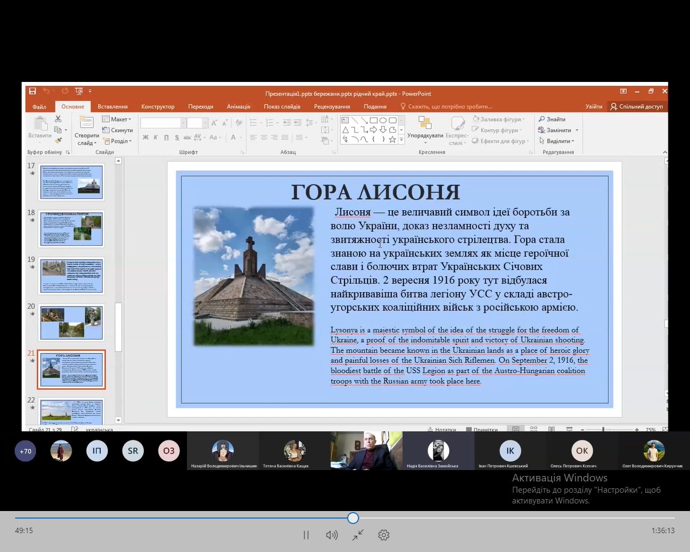The height and width of the screenshot is (552, 690).
Task: Pause the video playback
Action: tap(306, 535)
